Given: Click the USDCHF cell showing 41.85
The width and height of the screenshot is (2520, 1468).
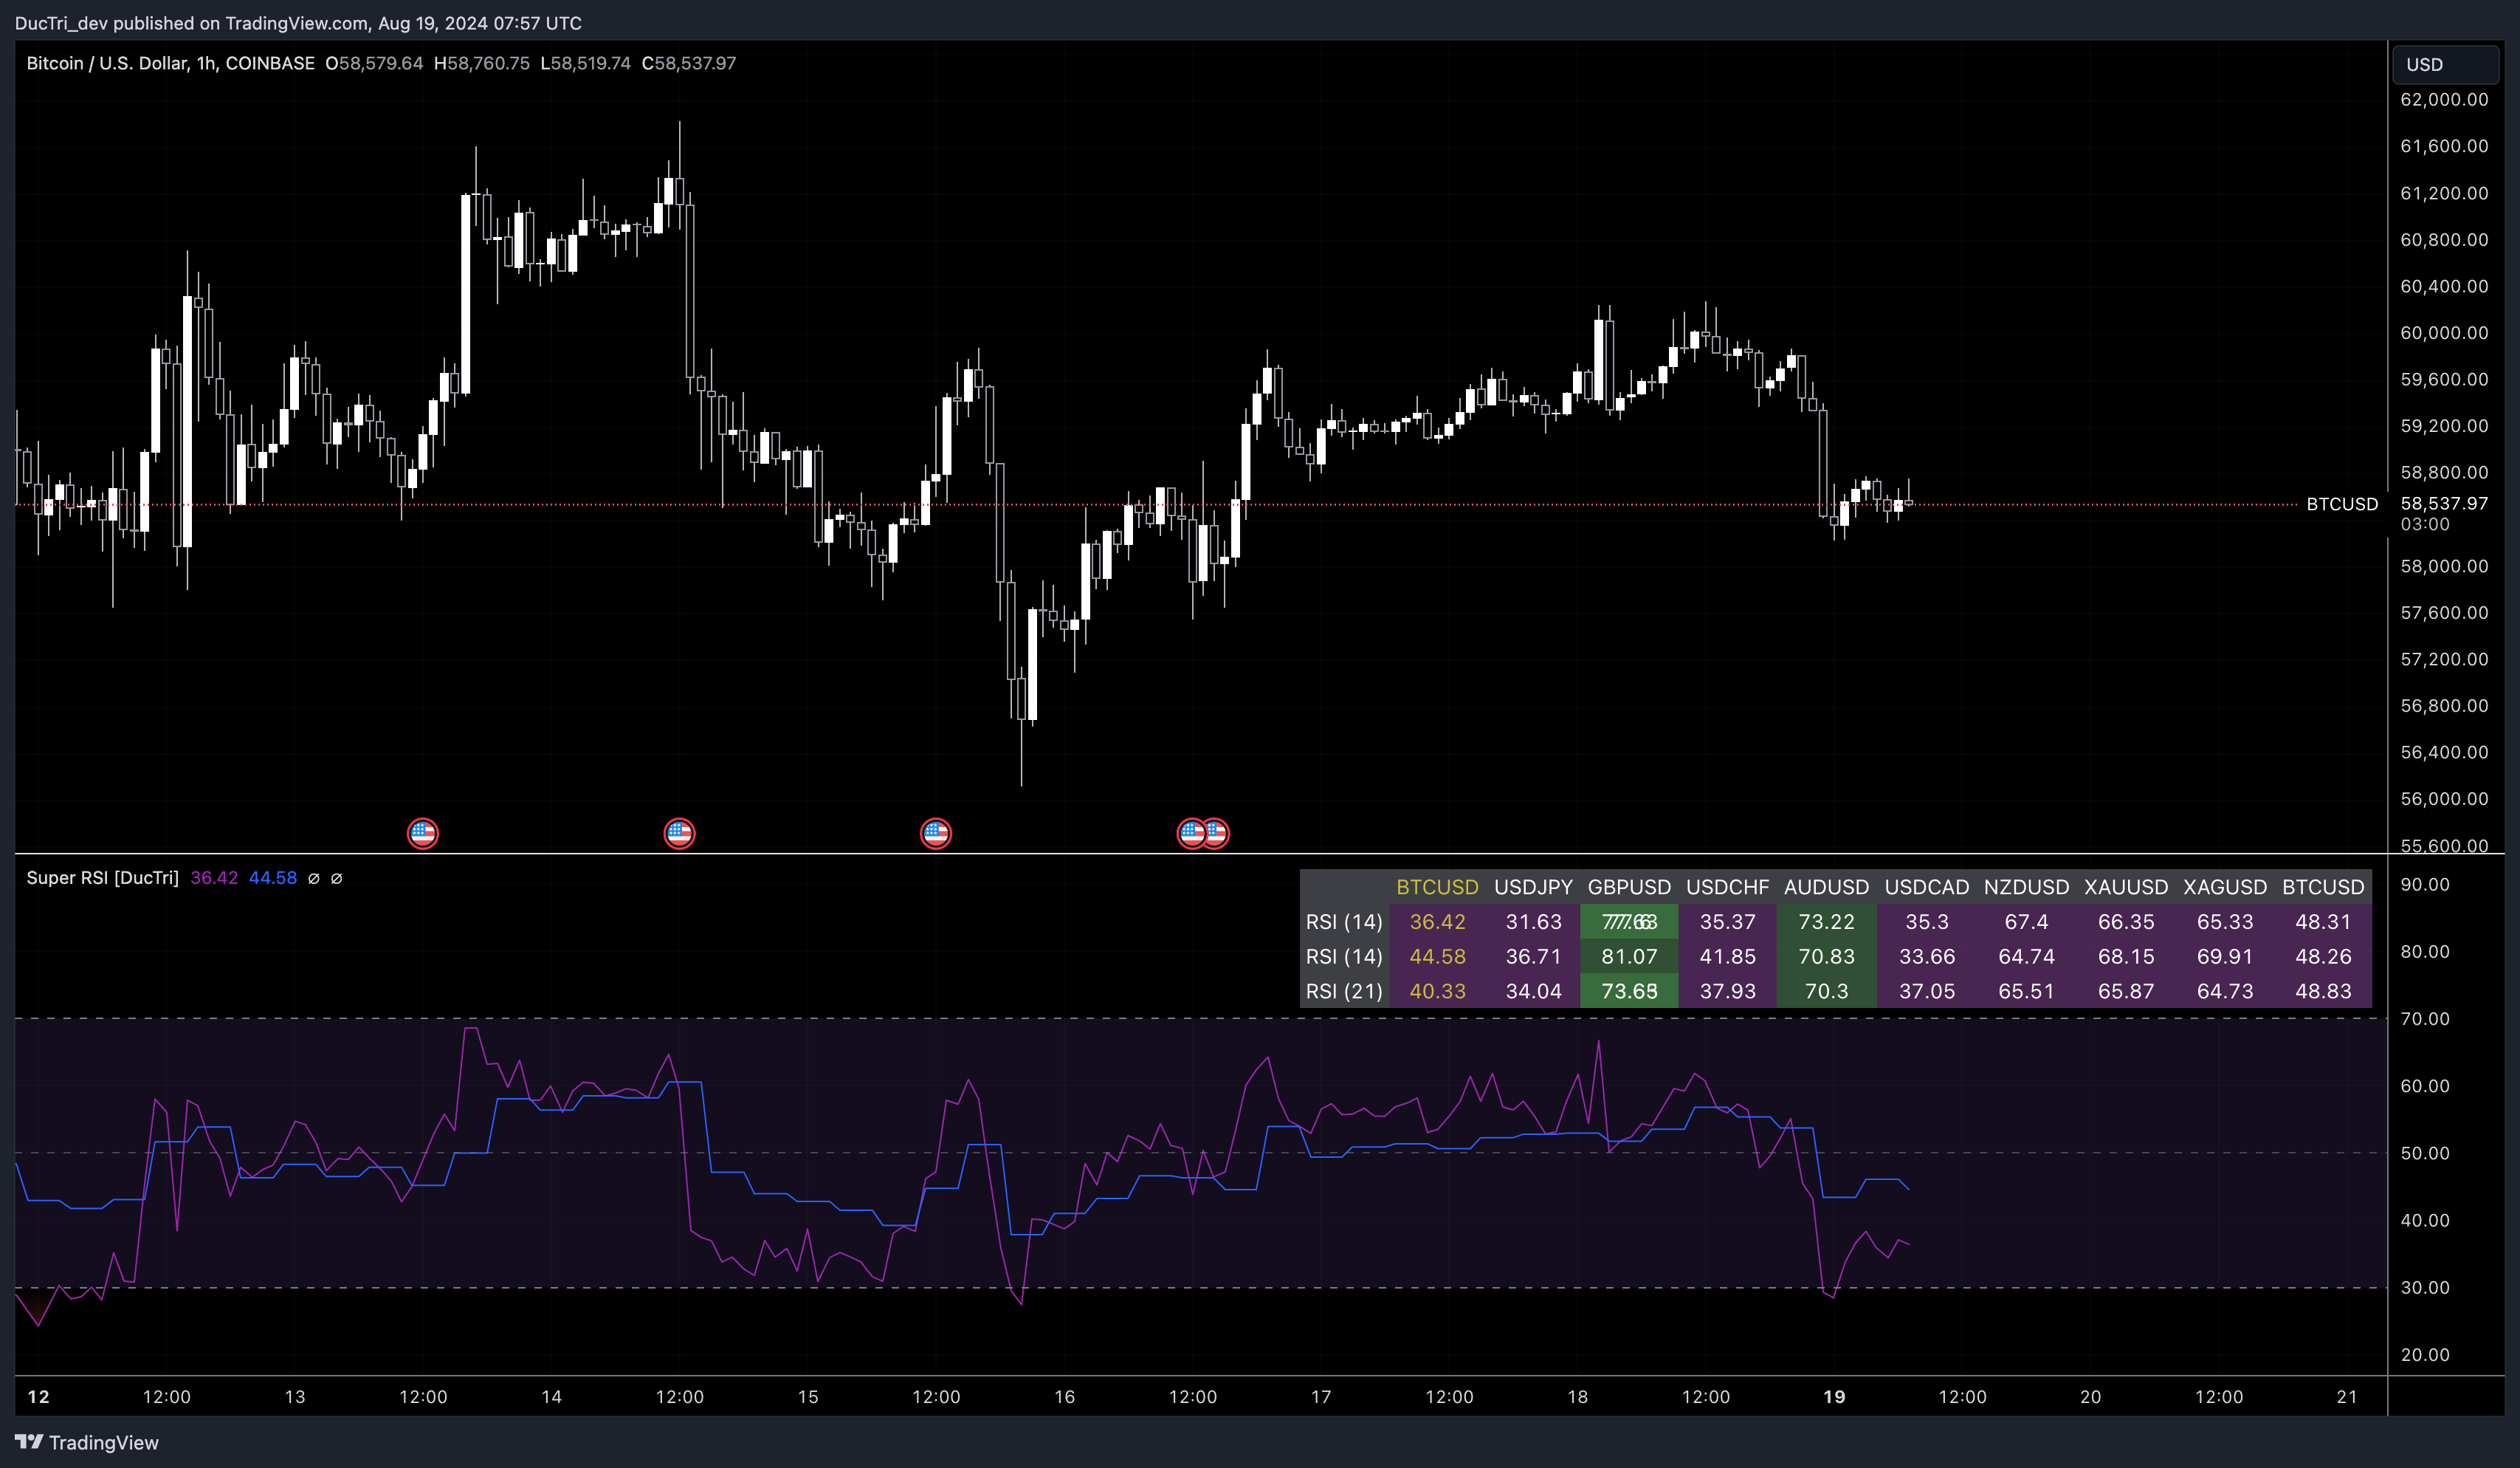Looking at the screenshot, I should (x=1727, y=957).
